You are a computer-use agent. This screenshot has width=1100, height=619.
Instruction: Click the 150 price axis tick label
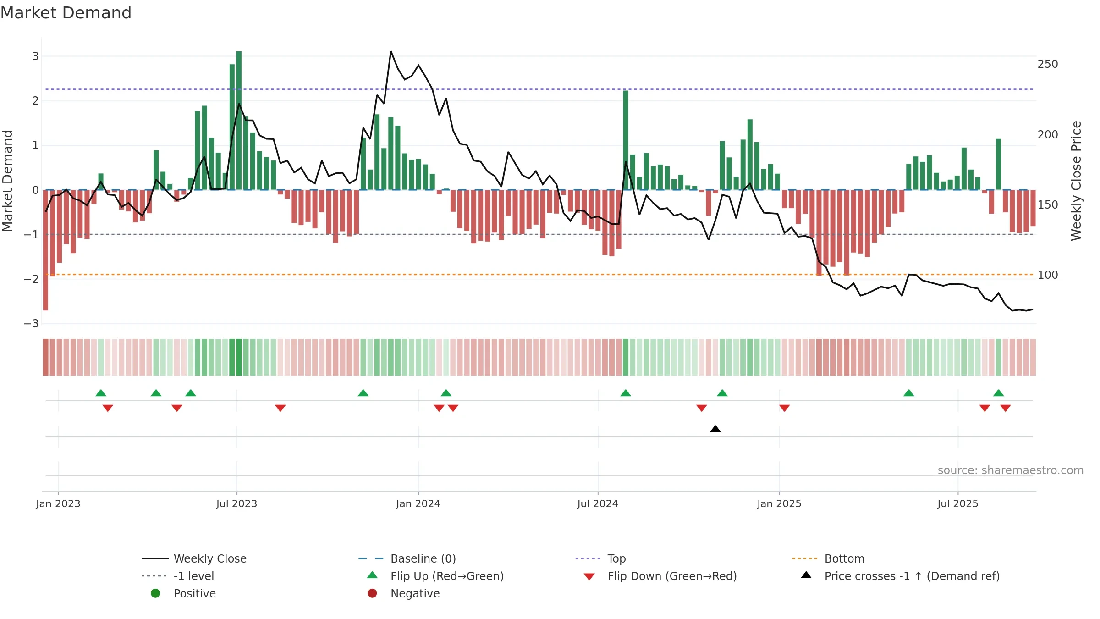(1048, 205)
